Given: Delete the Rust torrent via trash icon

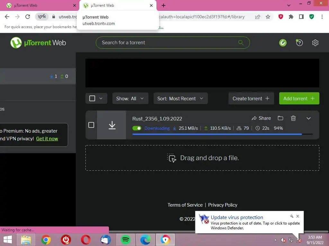Looking at the screenshot, I should point(293,118).
